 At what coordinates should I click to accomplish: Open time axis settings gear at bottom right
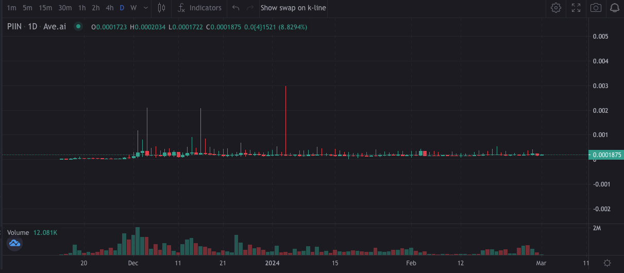pos(607,263)
